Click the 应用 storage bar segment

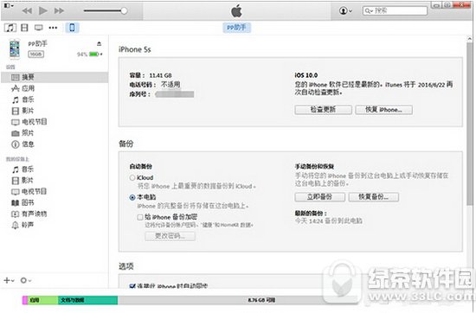point(42,300)
